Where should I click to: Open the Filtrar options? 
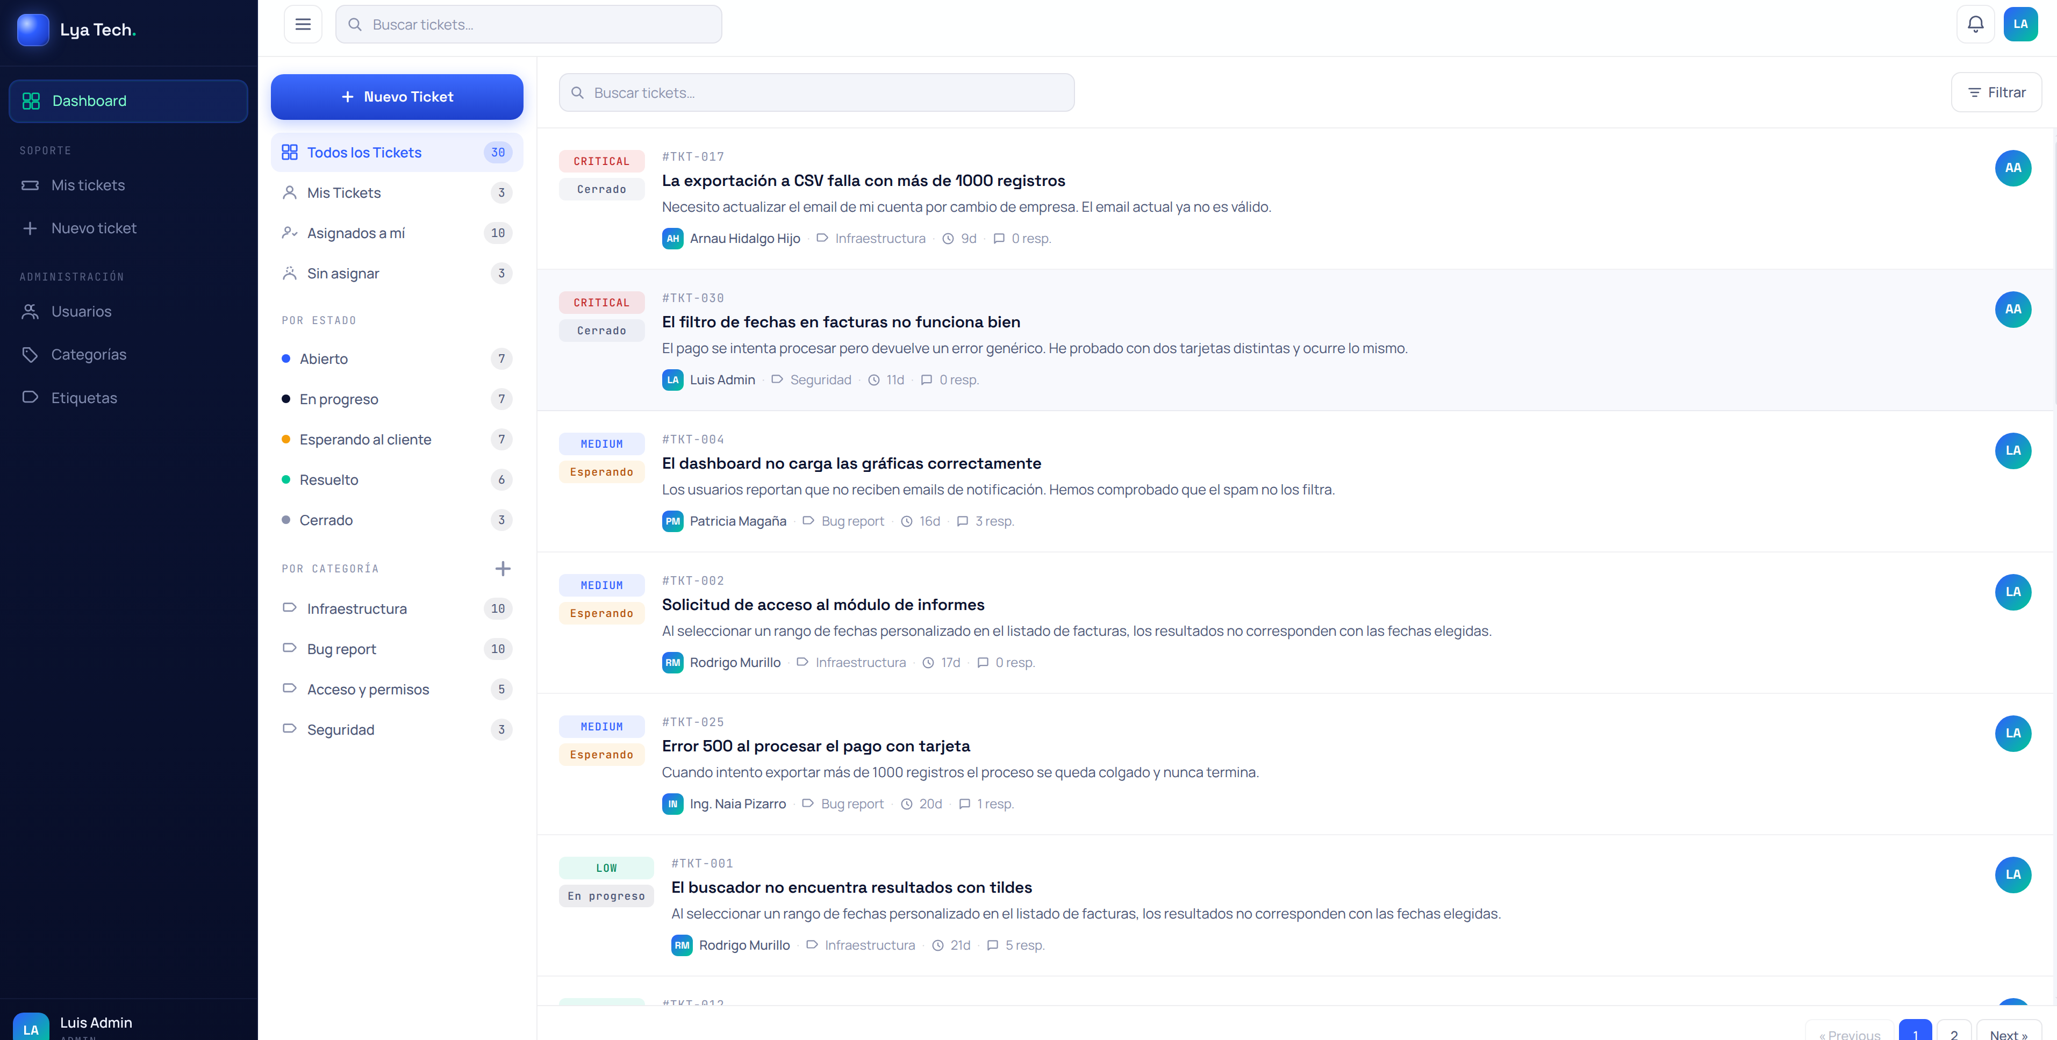click(1996, 92)
